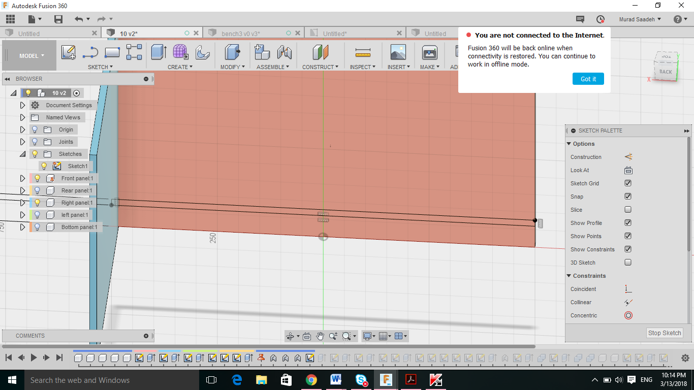This screenshot has width=694, height=390.
Task: Toggle the Show Points checkbox
Action: 628,236
